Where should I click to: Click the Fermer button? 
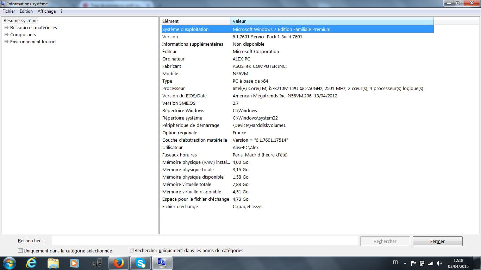pyautogui.click(x=437, y=241)
